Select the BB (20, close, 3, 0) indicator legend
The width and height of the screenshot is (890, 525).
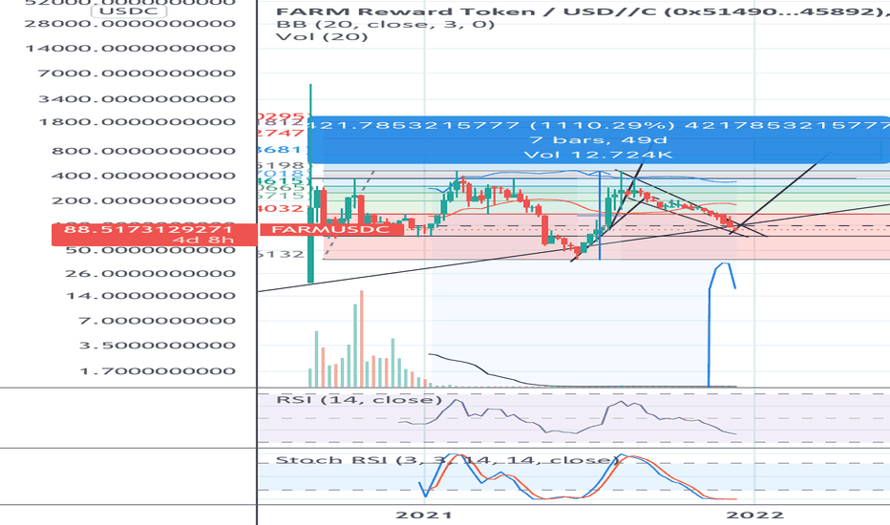(x=386, y=25)
